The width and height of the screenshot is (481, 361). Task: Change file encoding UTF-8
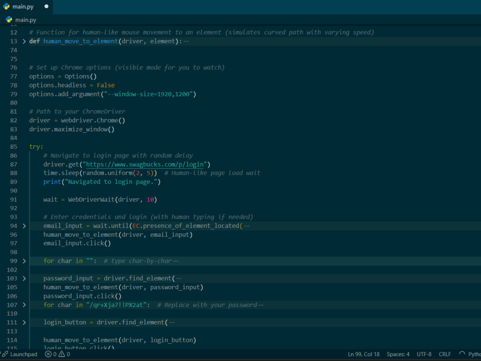424,354
